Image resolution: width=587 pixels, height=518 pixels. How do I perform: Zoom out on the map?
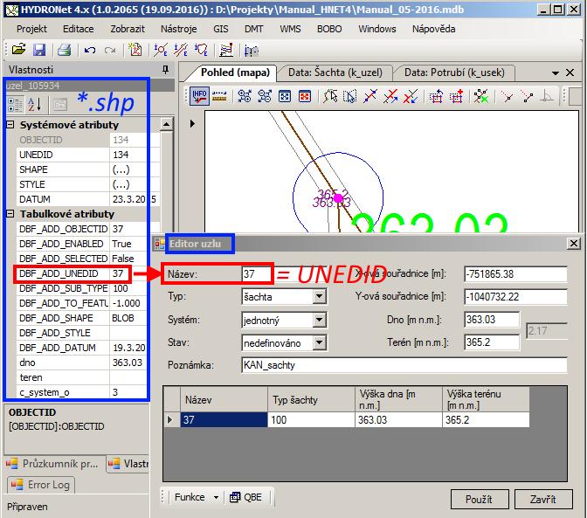(265, 96)
